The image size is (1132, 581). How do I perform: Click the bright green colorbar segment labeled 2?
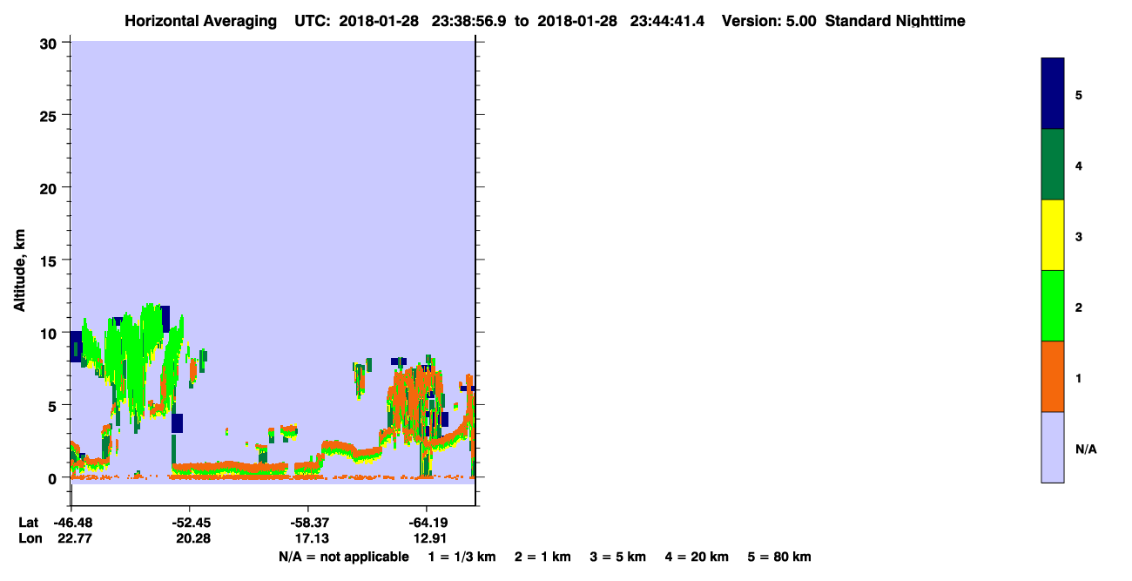tap(1053, 306)
